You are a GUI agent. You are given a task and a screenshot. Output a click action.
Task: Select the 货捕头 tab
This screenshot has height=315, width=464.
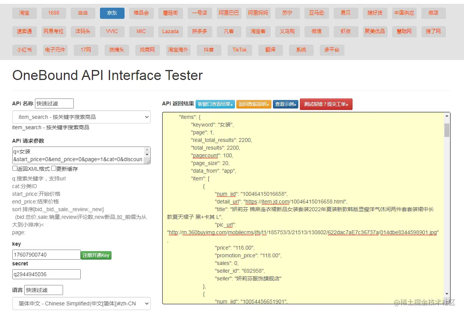(117, 50)
